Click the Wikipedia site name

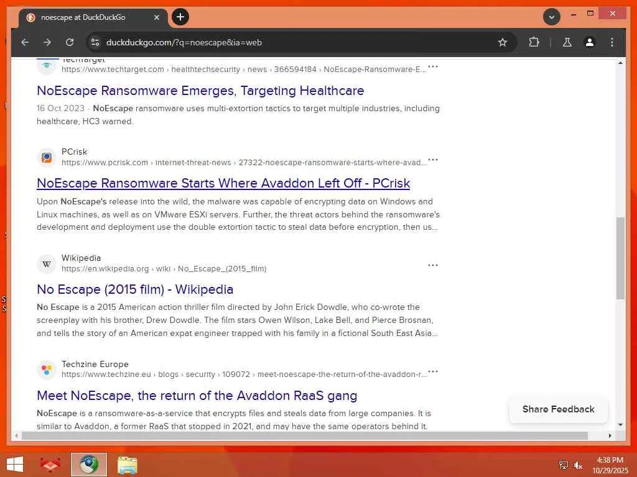[x=81, y=258]
